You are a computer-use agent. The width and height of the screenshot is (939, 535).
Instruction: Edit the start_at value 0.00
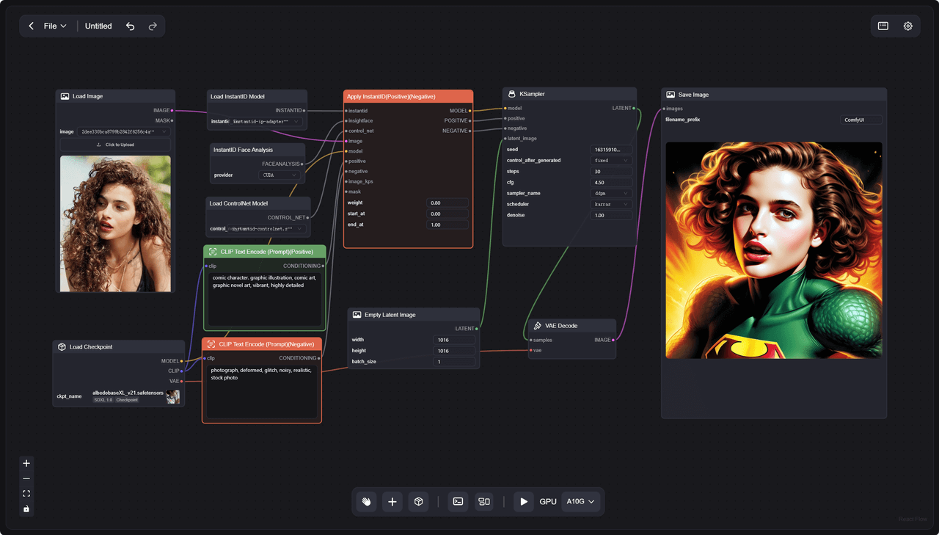point(447,214)
